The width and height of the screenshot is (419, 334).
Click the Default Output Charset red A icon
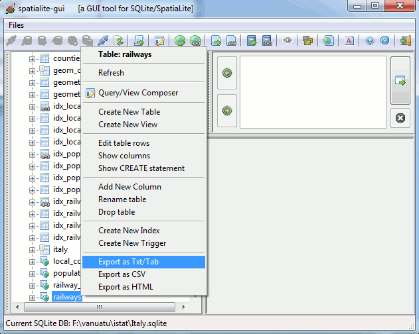pos(349,40)
